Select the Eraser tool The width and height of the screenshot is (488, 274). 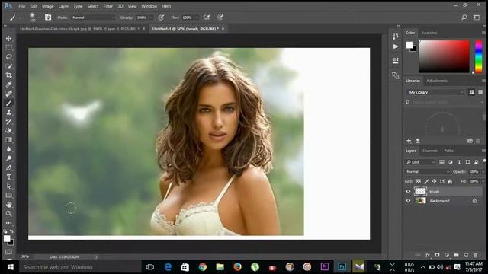click(8, 131)
